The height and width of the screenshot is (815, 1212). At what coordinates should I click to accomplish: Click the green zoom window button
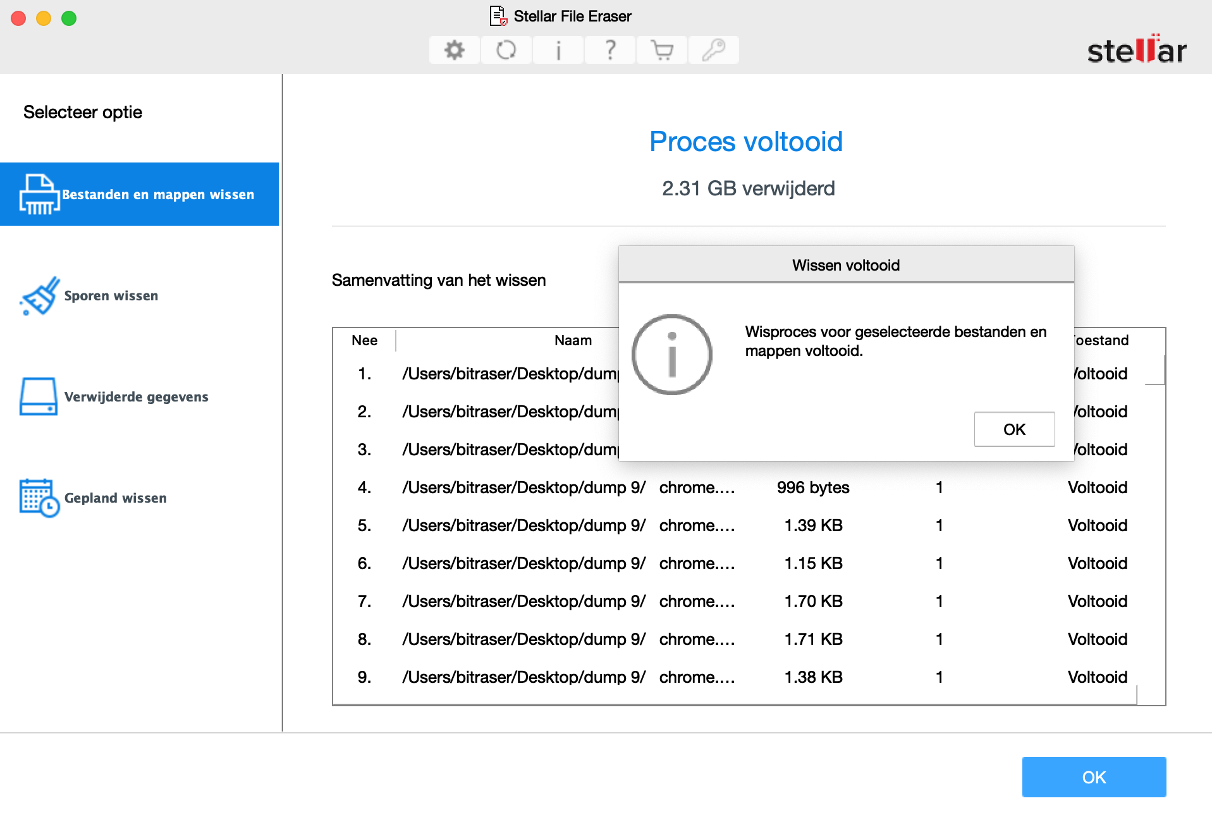(x=69, y=18)
